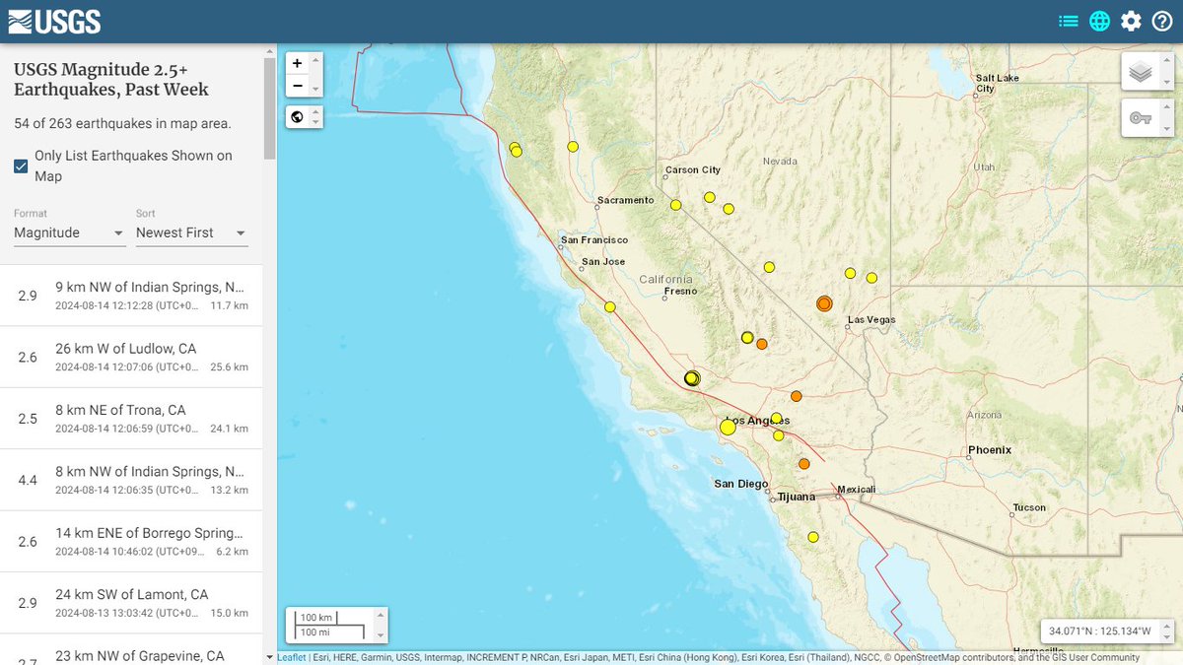
Task: Zoom in with the plus button
Action: pyautogui.click(x=297, y=62)
